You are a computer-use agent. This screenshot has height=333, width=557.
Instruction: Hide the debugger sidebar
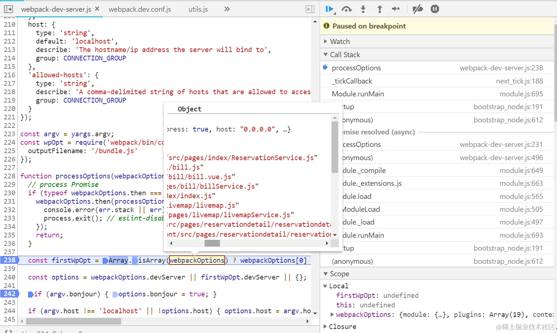click(310, 9)
